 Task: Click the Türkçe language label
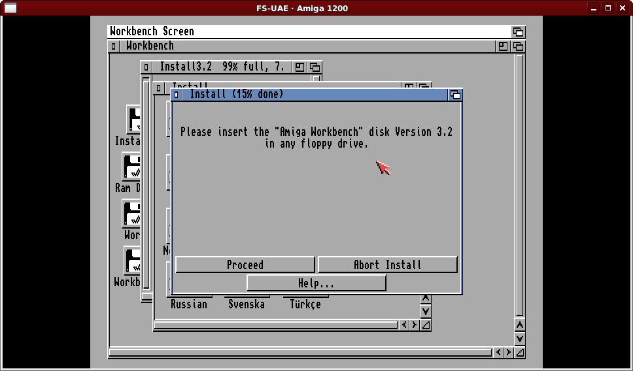pyautogui.click(x=305, y=304)
